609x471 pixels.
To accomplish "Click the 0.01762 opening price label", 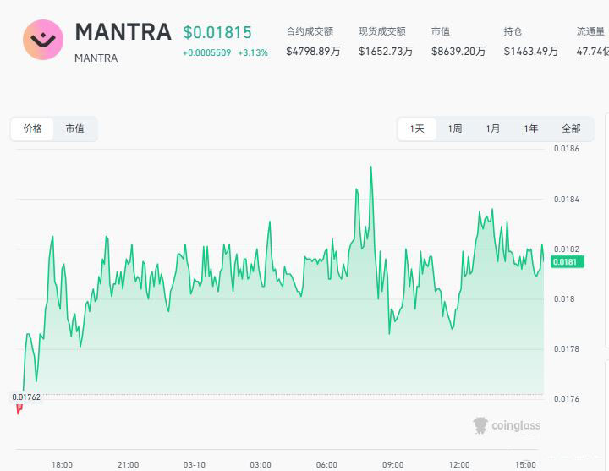I will tap(26, 397).
